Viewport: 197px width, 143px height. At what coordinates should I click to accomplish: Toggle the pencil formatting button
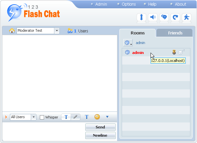pos(76,117)
